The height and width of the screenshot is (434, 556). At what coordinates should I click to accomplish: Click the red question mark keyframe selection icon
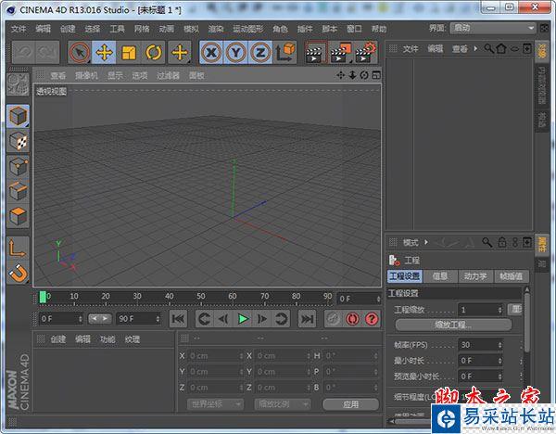tap(372, 319)
